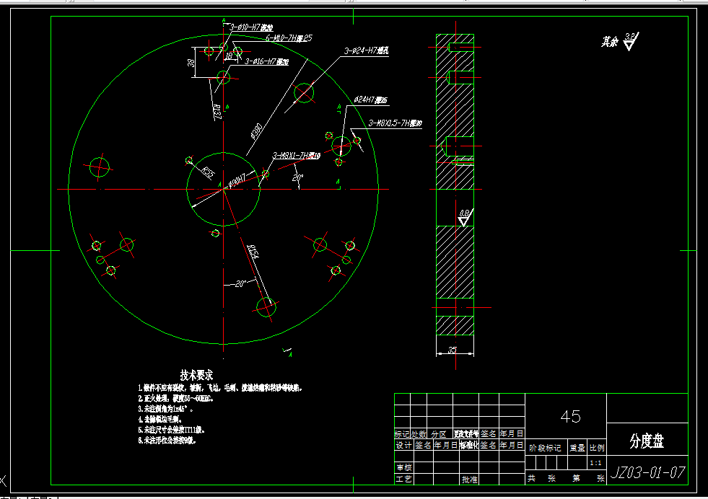Select the 'R154' radius dimension
Screen dimensions: 708x499
point(254,252)
